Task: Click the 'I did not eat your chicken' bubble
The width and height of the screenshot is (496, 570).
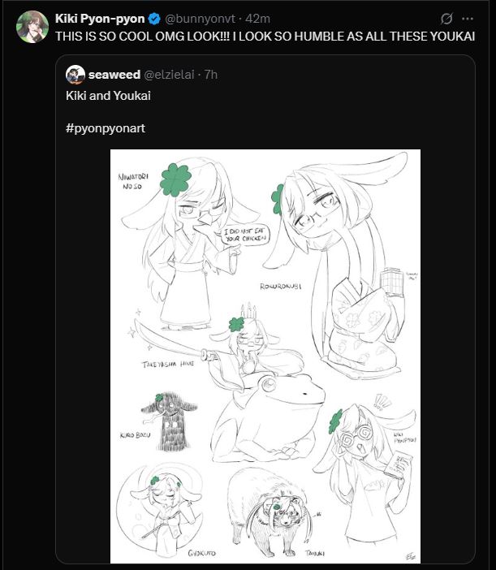Action: coord(245,235)
